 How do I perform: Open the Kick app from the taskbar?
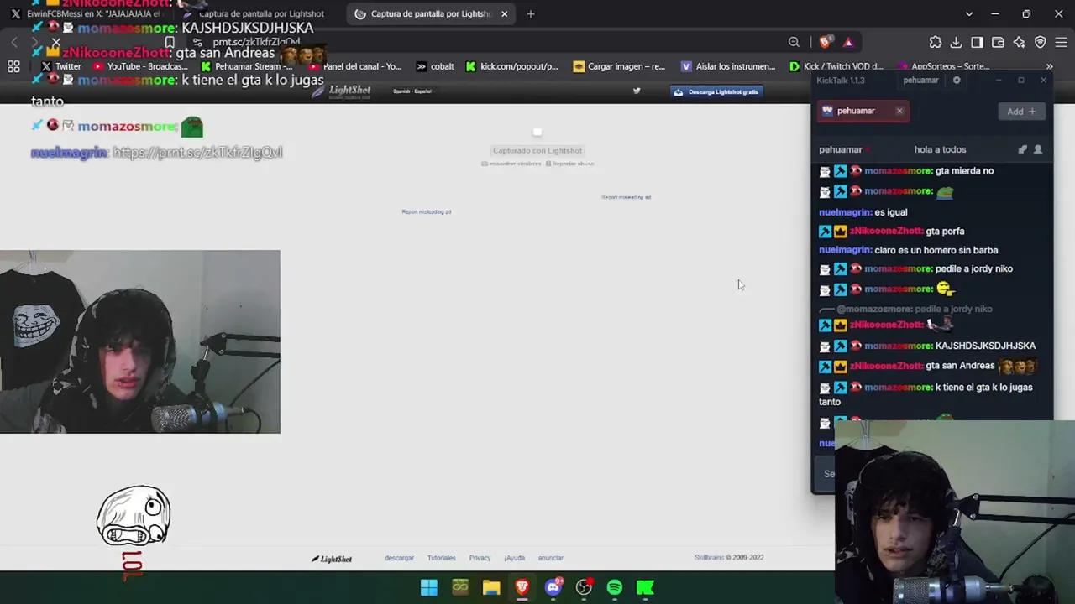point(646,587)
